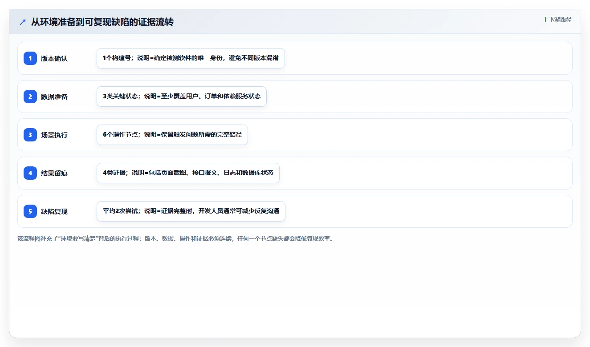Click the 上下游路径 label
The width and height of the screenshot is (590, 347).
tap(557, 20)
